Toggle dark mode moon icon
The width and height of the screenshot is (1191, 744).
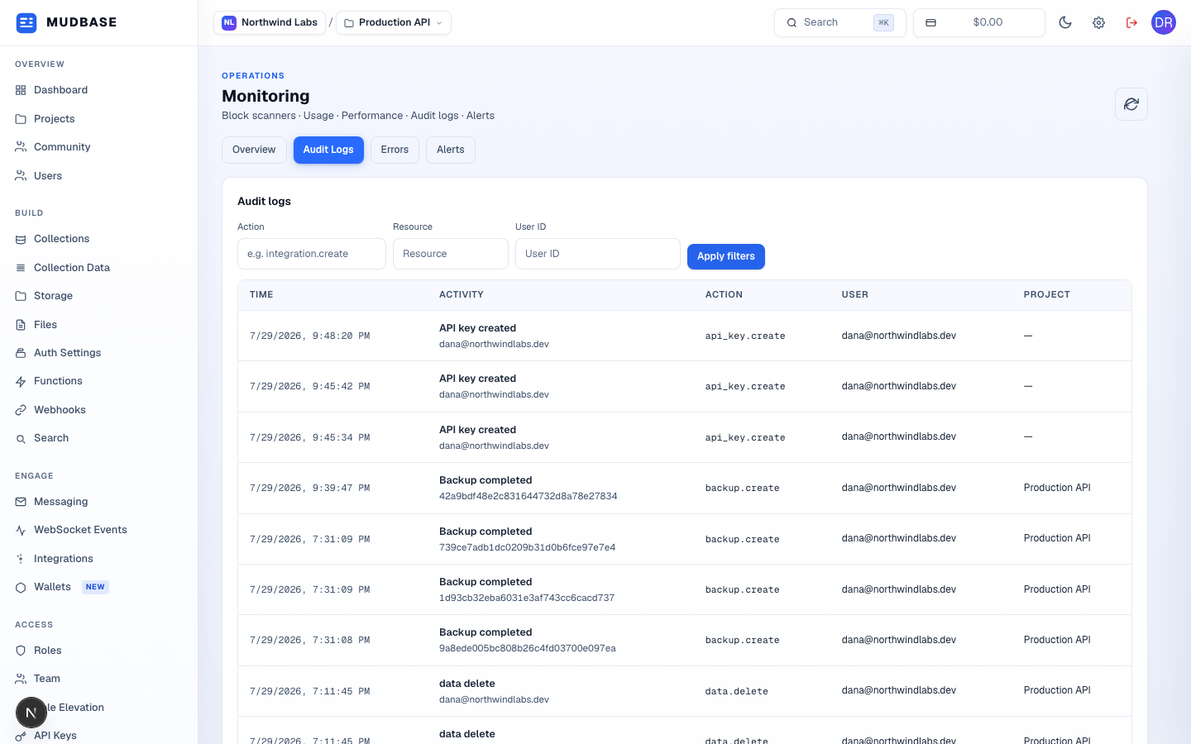[1065, 22]
